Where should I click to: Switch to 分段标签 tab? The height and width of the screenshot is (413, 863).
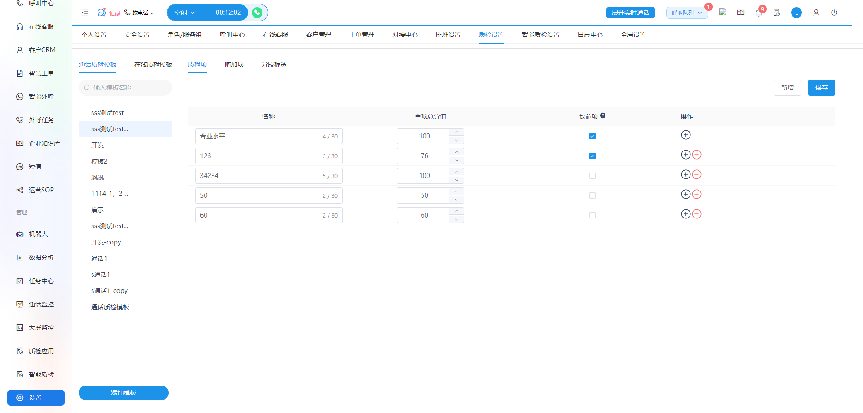(x=274, y=64)
